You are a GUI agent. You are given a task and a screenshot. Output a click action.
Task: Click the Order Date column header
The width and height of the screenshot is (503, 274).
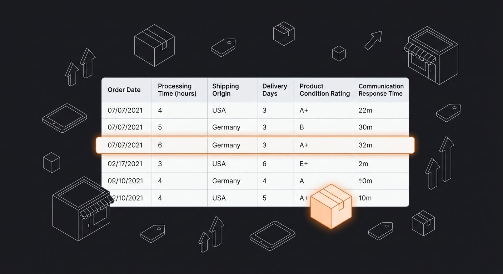tap(124, 90)
